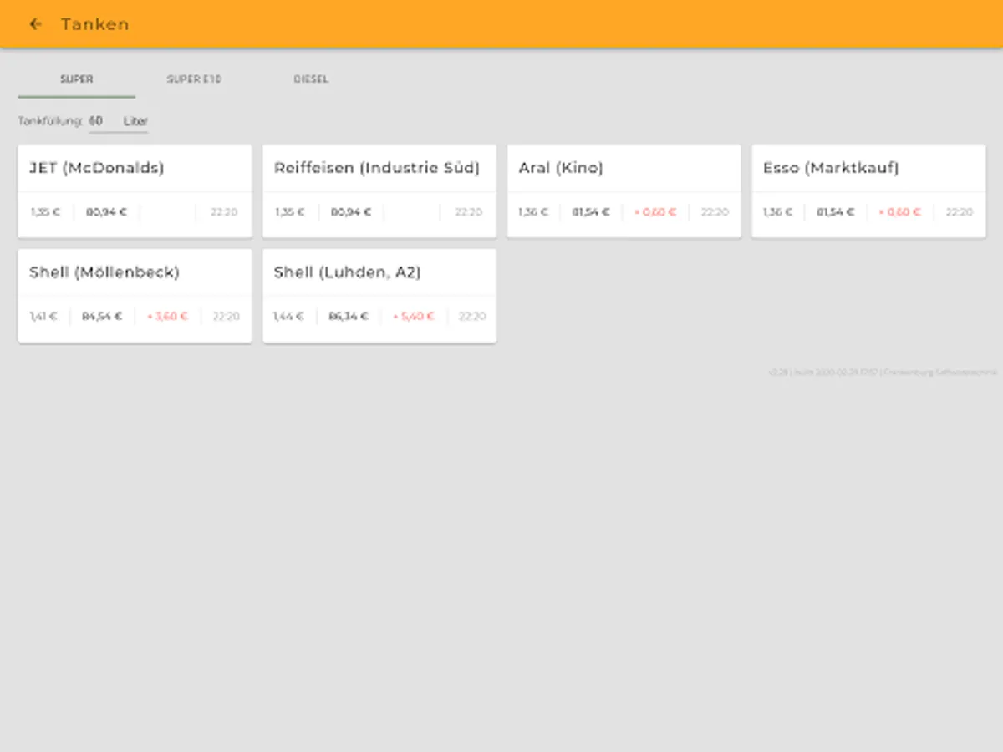Select the SUPER fuel tab
This screenshot has width=1003, height=752.
click(76, 79)
